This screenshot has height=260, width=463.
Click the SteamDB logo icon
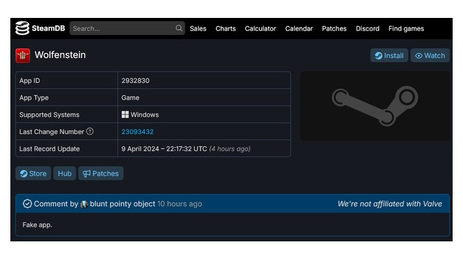22,28
